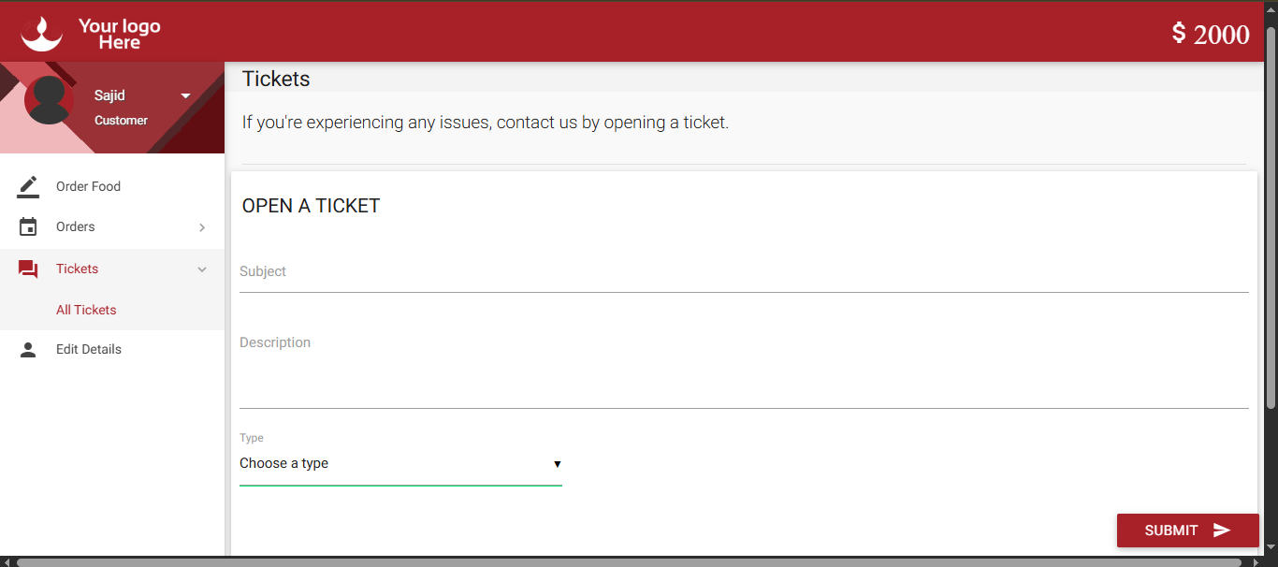
Task: Open the Order Food menu item
Action: [x=88, y=186]
